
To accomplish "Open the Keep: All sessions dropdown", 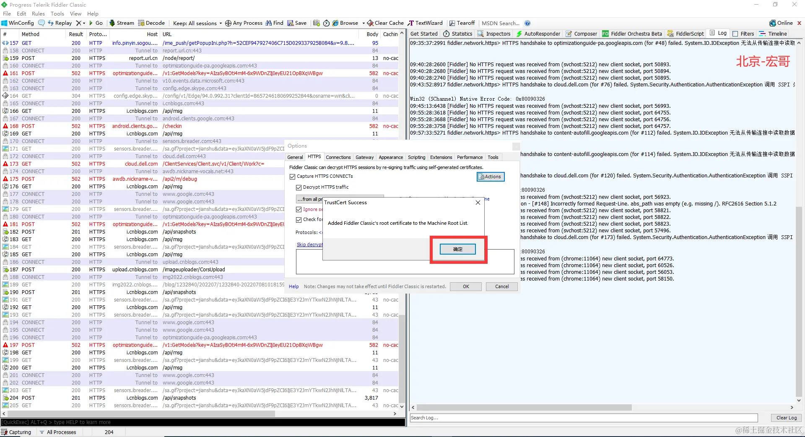I will click(x=197, y=23).
